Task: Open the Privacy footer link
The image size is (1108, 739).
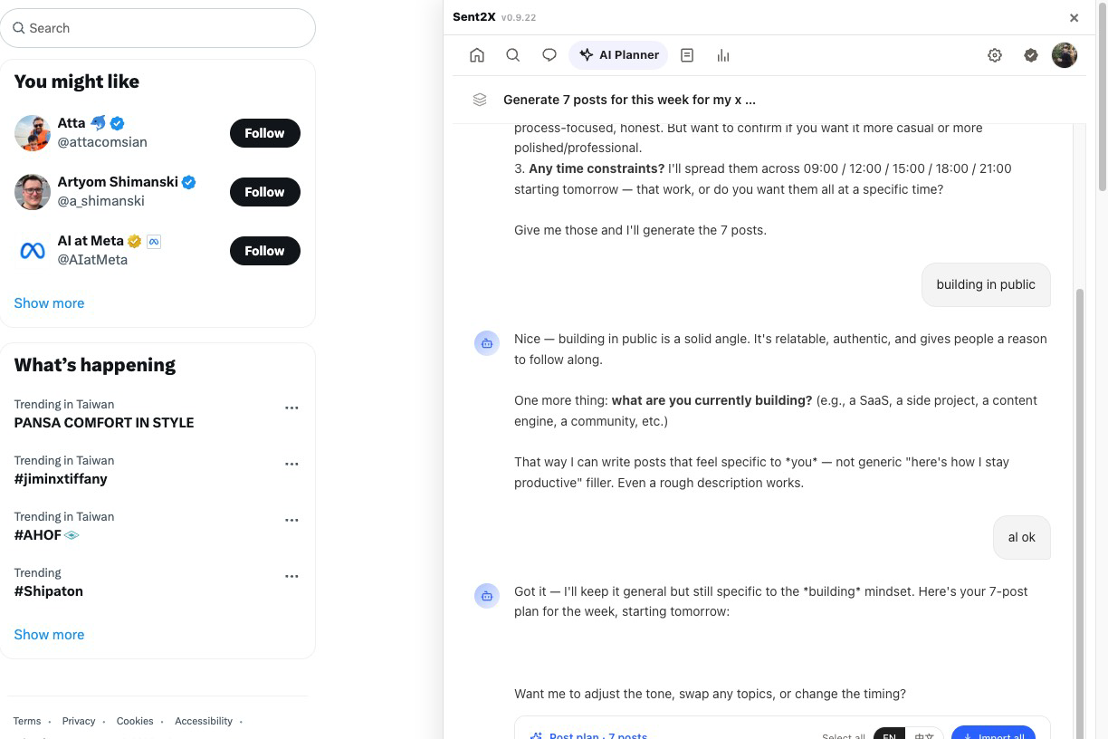Action: 79,721
